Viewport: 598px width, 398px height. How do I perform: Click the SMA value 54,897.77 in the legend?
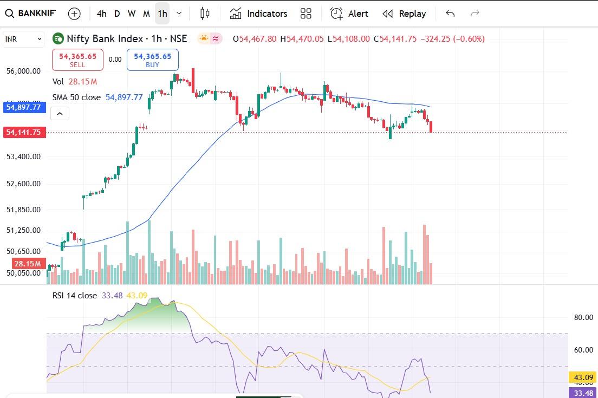pos(124,97)
